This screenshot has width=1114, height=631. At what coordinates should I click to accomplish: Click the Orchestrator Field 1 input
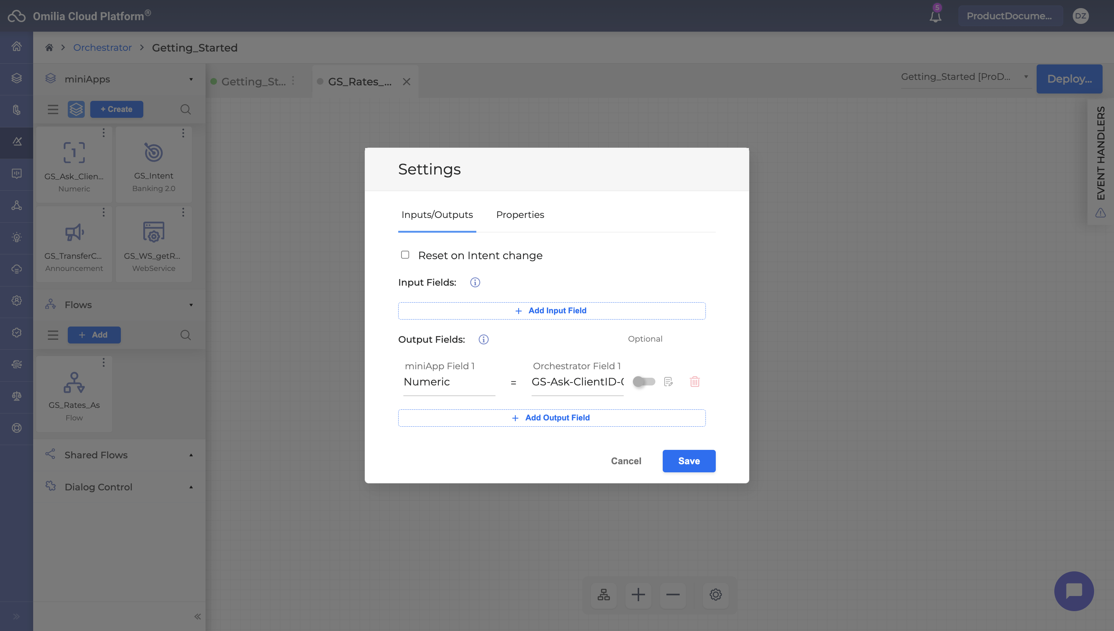coord(577,382)
